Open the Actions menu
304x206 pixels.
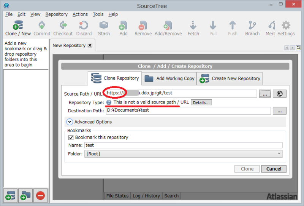tap(80, 14)
